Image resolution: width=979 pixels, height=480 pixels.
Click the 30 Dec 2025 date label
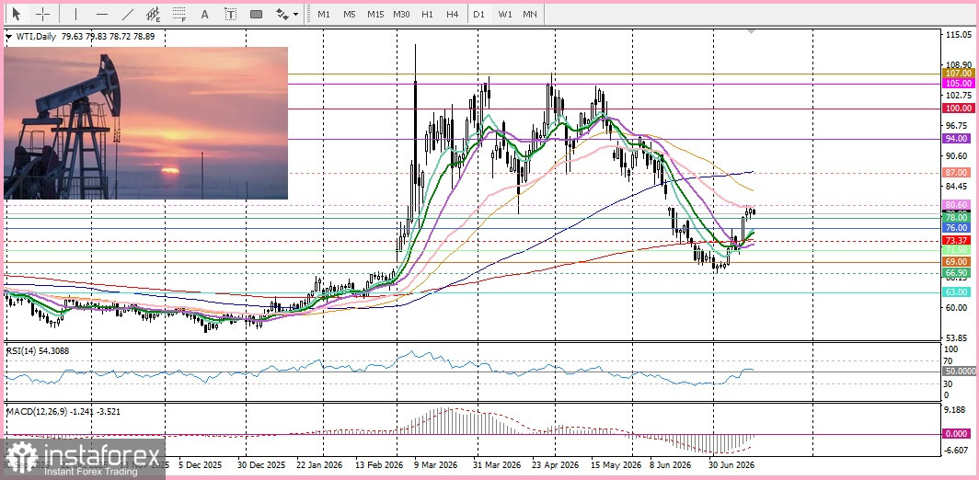(x=261, y=465)
